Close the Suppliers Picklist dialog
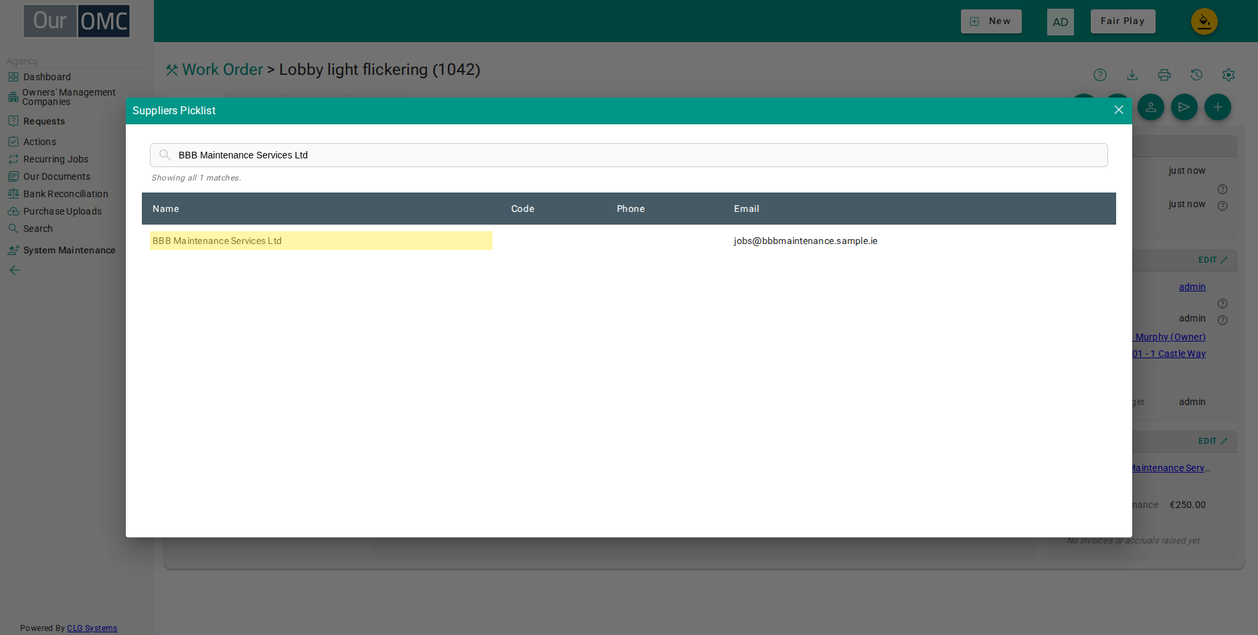 (x=1118, y=110)
